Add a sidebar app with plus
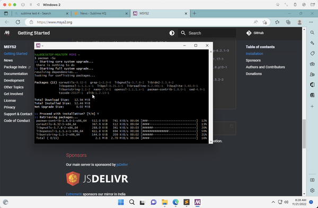The width and height of the screenshot is (318, 208). point(312,106)
